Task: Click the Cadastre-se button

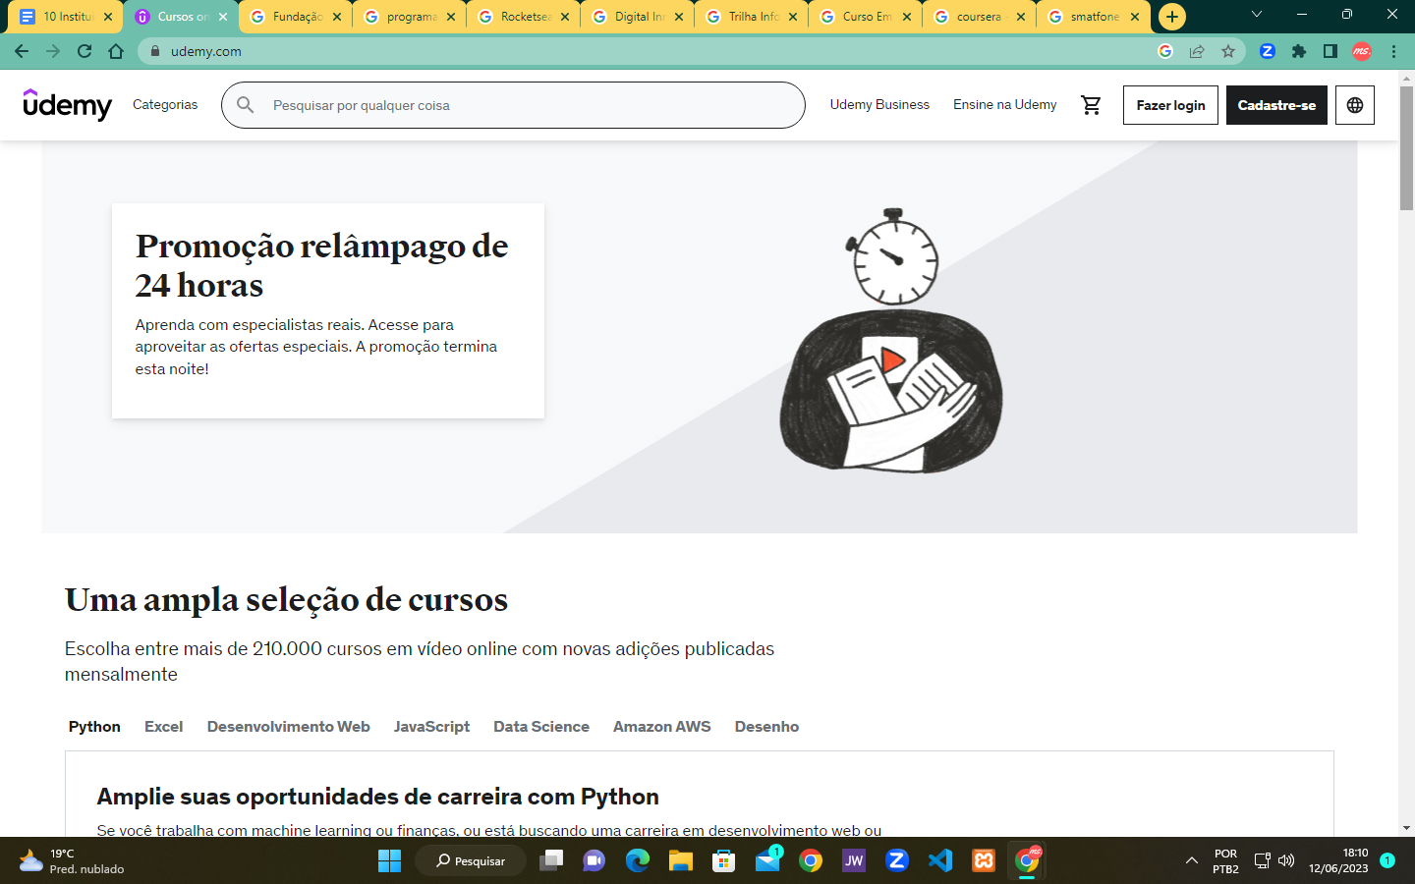Action: (x=1276, y=105)
